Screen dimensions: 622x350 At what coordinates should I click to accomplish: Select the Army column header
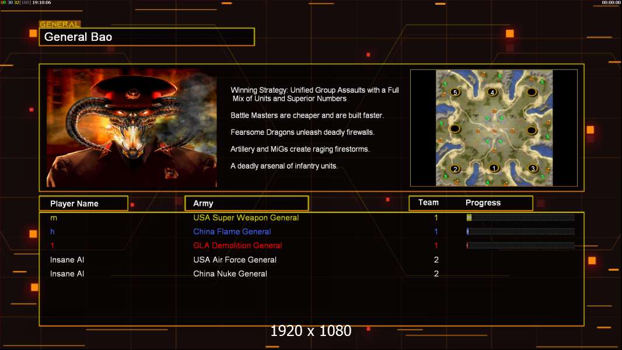247,204
